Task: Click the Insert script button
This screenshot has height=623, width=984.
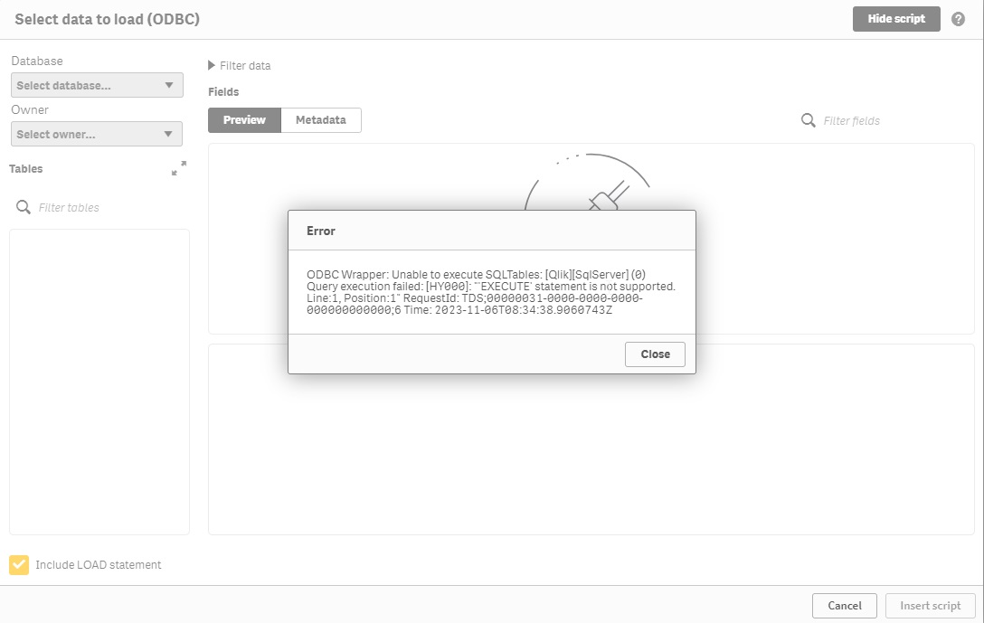Action: tap(931, 606)
